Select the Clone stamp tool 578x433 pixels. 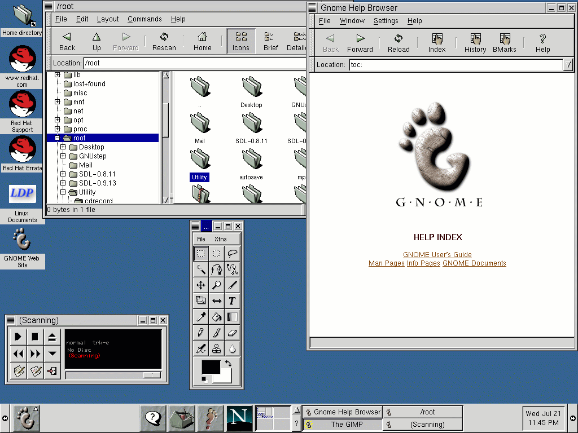(216, 348)
